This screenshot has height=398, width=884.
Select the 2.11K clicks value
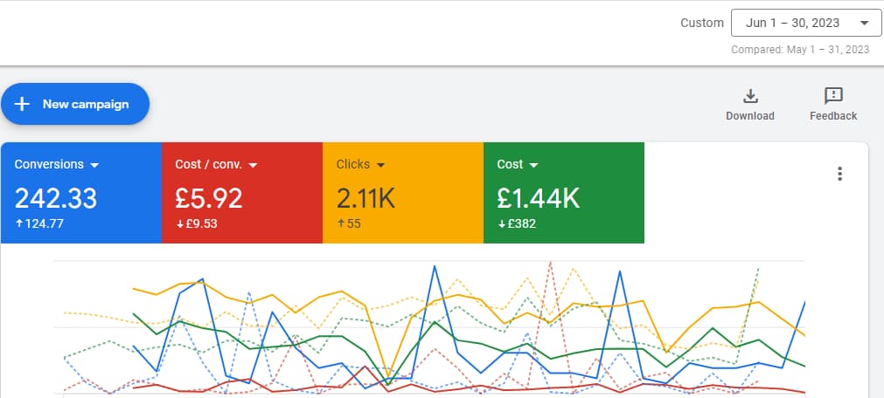click(x=366, y=198)
